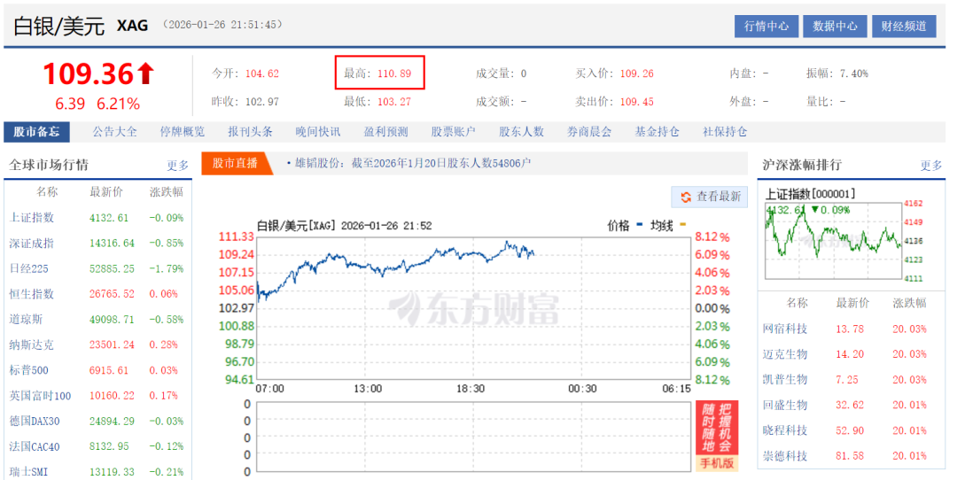Open 恒生指数 in market list
The width and height of the screenshot is (957, 480).
point(32,294)
